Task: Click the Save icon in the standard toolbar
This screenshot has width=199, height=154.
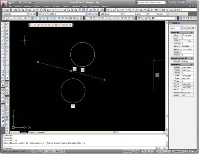Action: [x=11, y=10]
